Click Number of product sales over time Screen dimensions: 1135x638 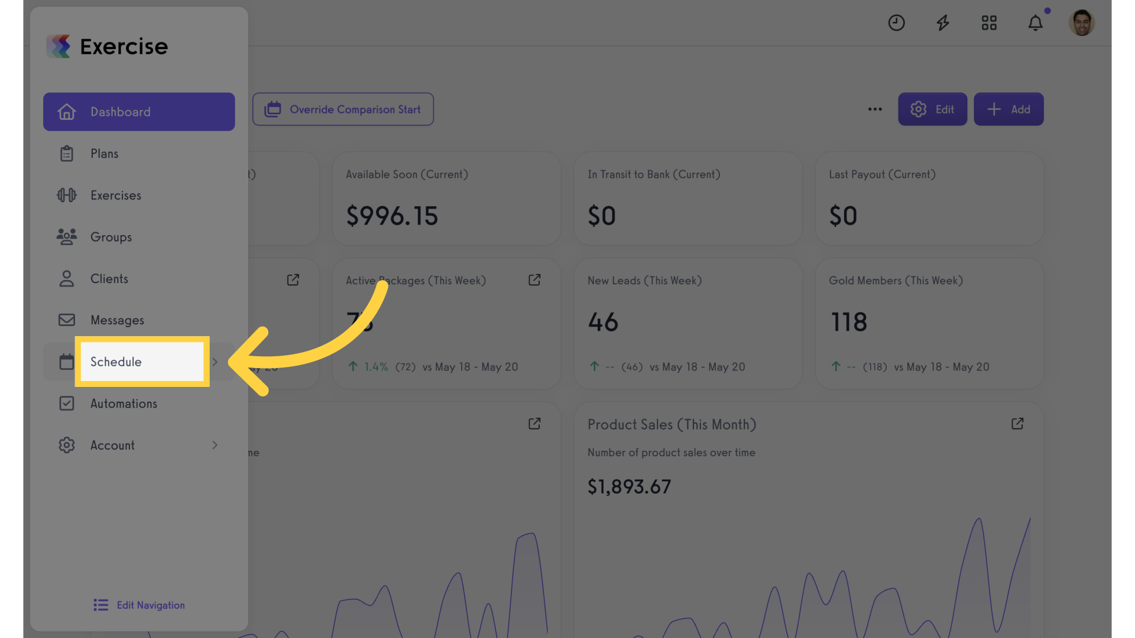click(x=671, y=453)
